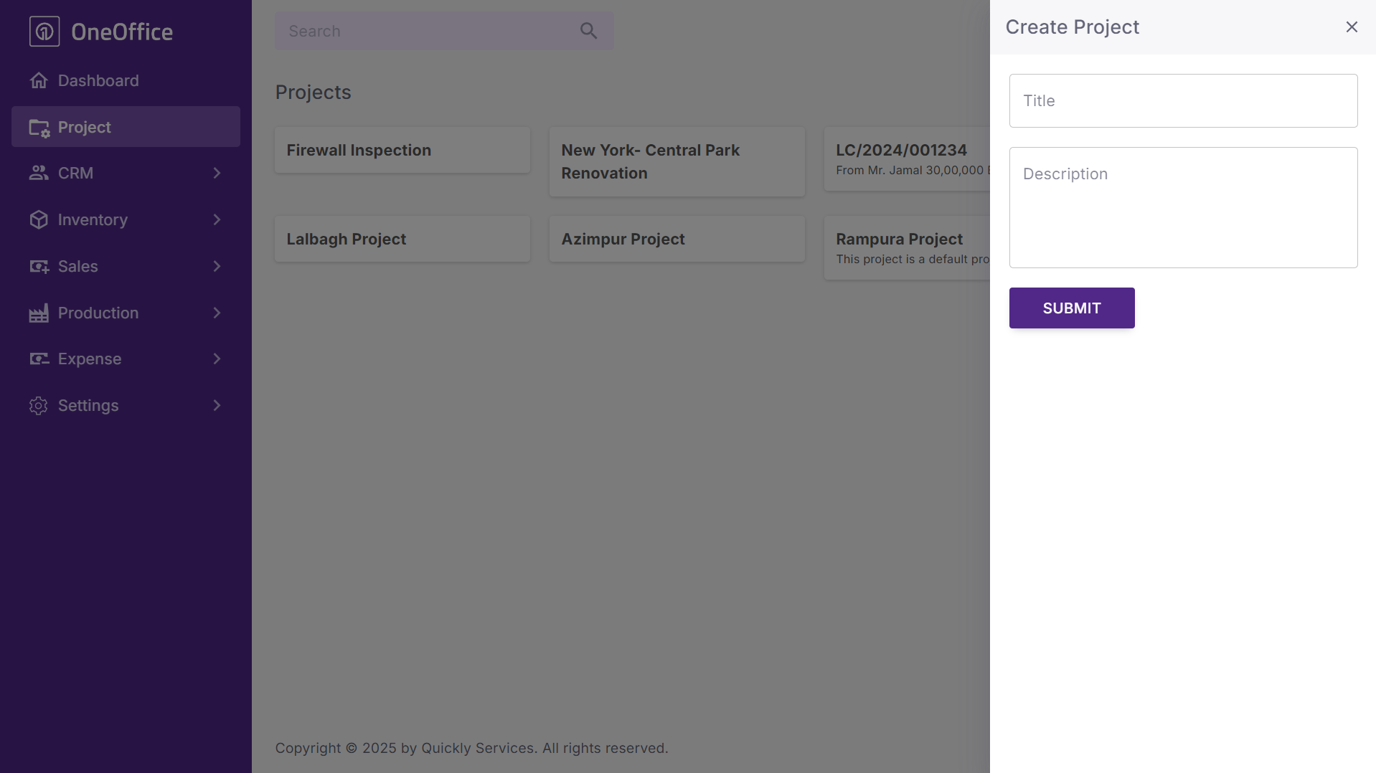This screenshot has width=1376, height=773.
Task: Select the Expense menu item
Action: (x=90, y=359)
